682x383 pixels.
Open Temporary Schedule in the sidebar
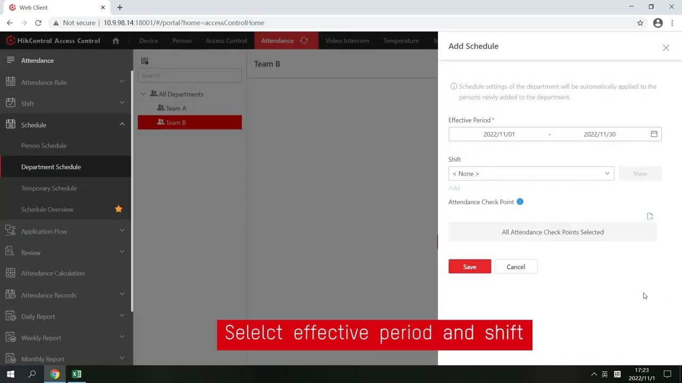pyautogui.click(x=49, y=188)
